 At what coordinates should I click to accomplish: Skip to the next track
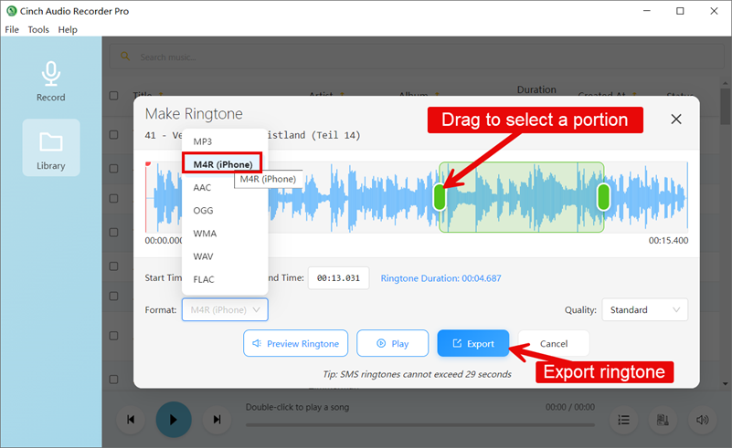click(217, 420)
